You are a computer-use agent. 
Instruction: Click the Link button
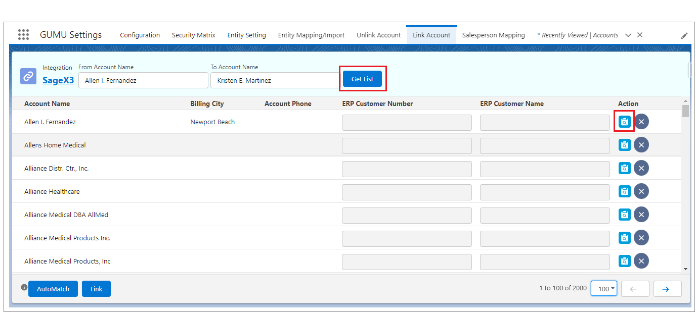pos(96,289)
